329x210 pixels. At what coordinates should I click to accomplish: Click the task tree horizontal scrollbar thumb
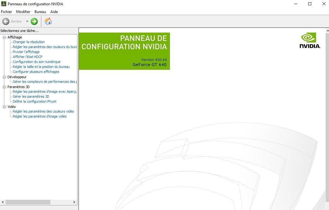[28, 202]
